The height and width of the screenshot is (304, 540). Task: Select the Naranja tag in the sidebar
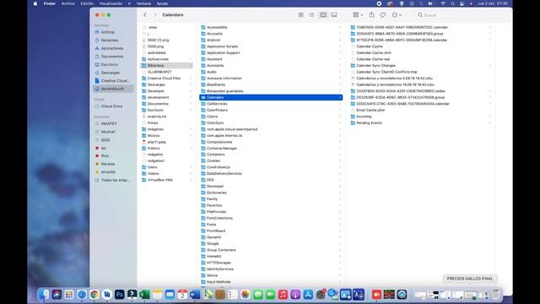(x=108, y=164)
